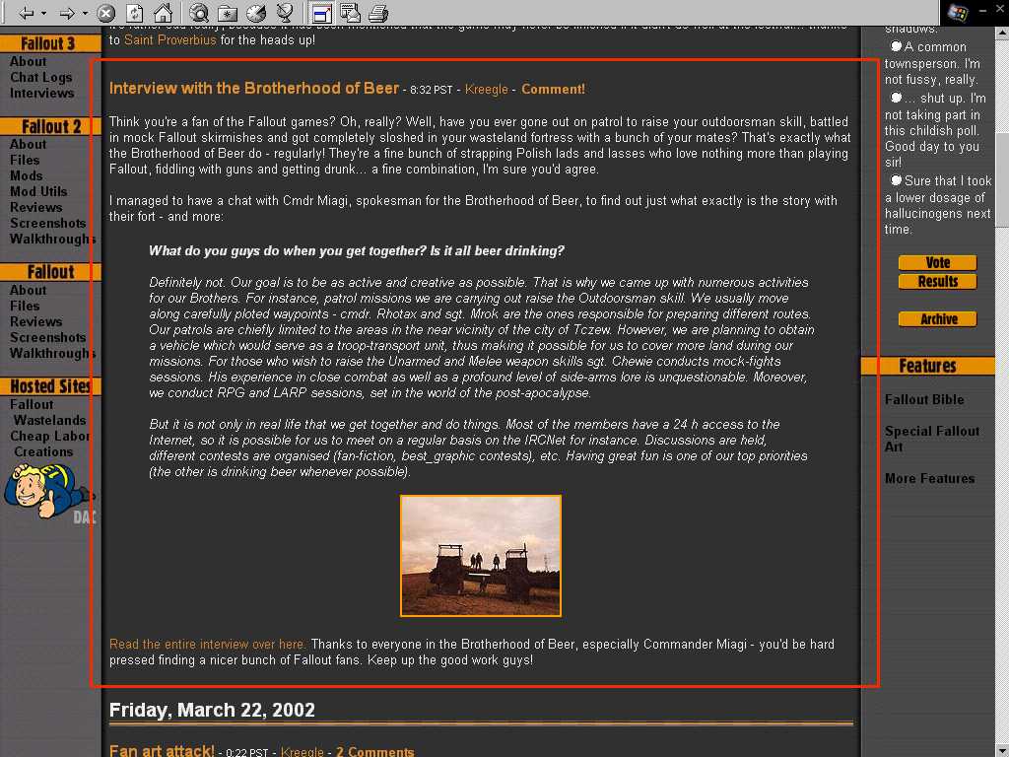Open About under the Fallout section
The height and width of the screenshot is (757, 1009).
(x=29, y=291)
